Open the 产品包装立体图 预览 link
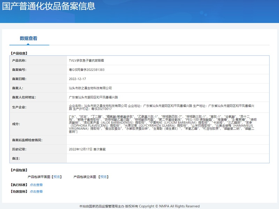Viewport: 279px width, 209px height. click(x=104, y=176)
